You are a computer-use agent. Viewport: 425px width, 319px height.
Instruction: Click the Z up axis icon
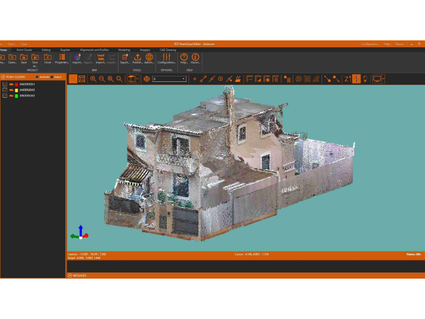click(x=347, y=79)
